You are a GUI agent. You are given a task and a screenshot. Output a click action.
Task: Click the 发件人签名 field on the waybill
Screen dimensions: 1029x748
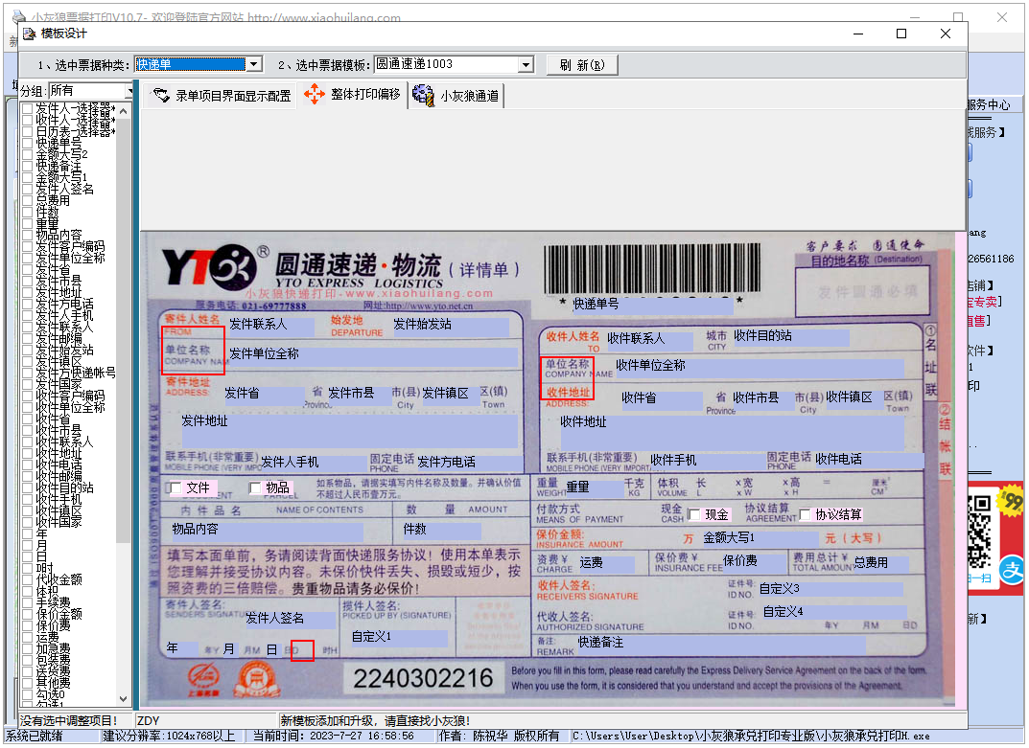coord(290,619)
